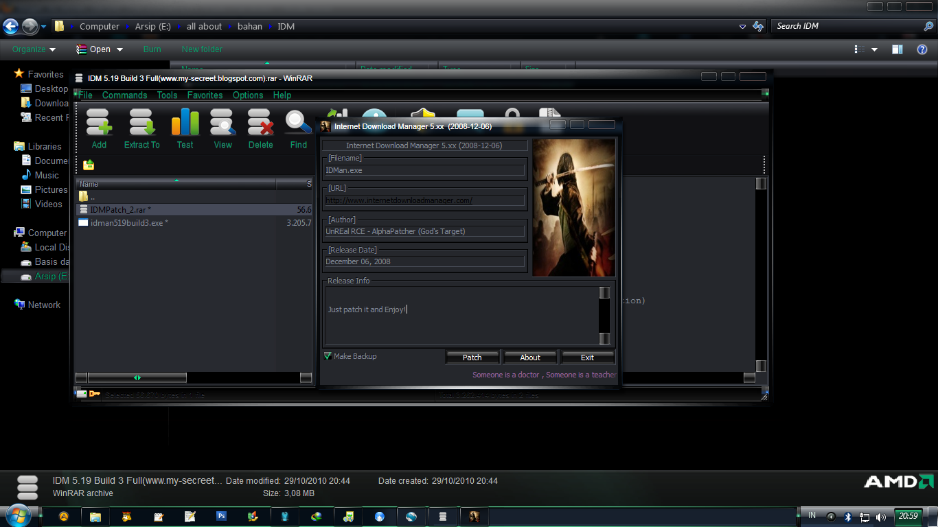
Task: Click the Search IDM input field
Action: tap(847, 26)
